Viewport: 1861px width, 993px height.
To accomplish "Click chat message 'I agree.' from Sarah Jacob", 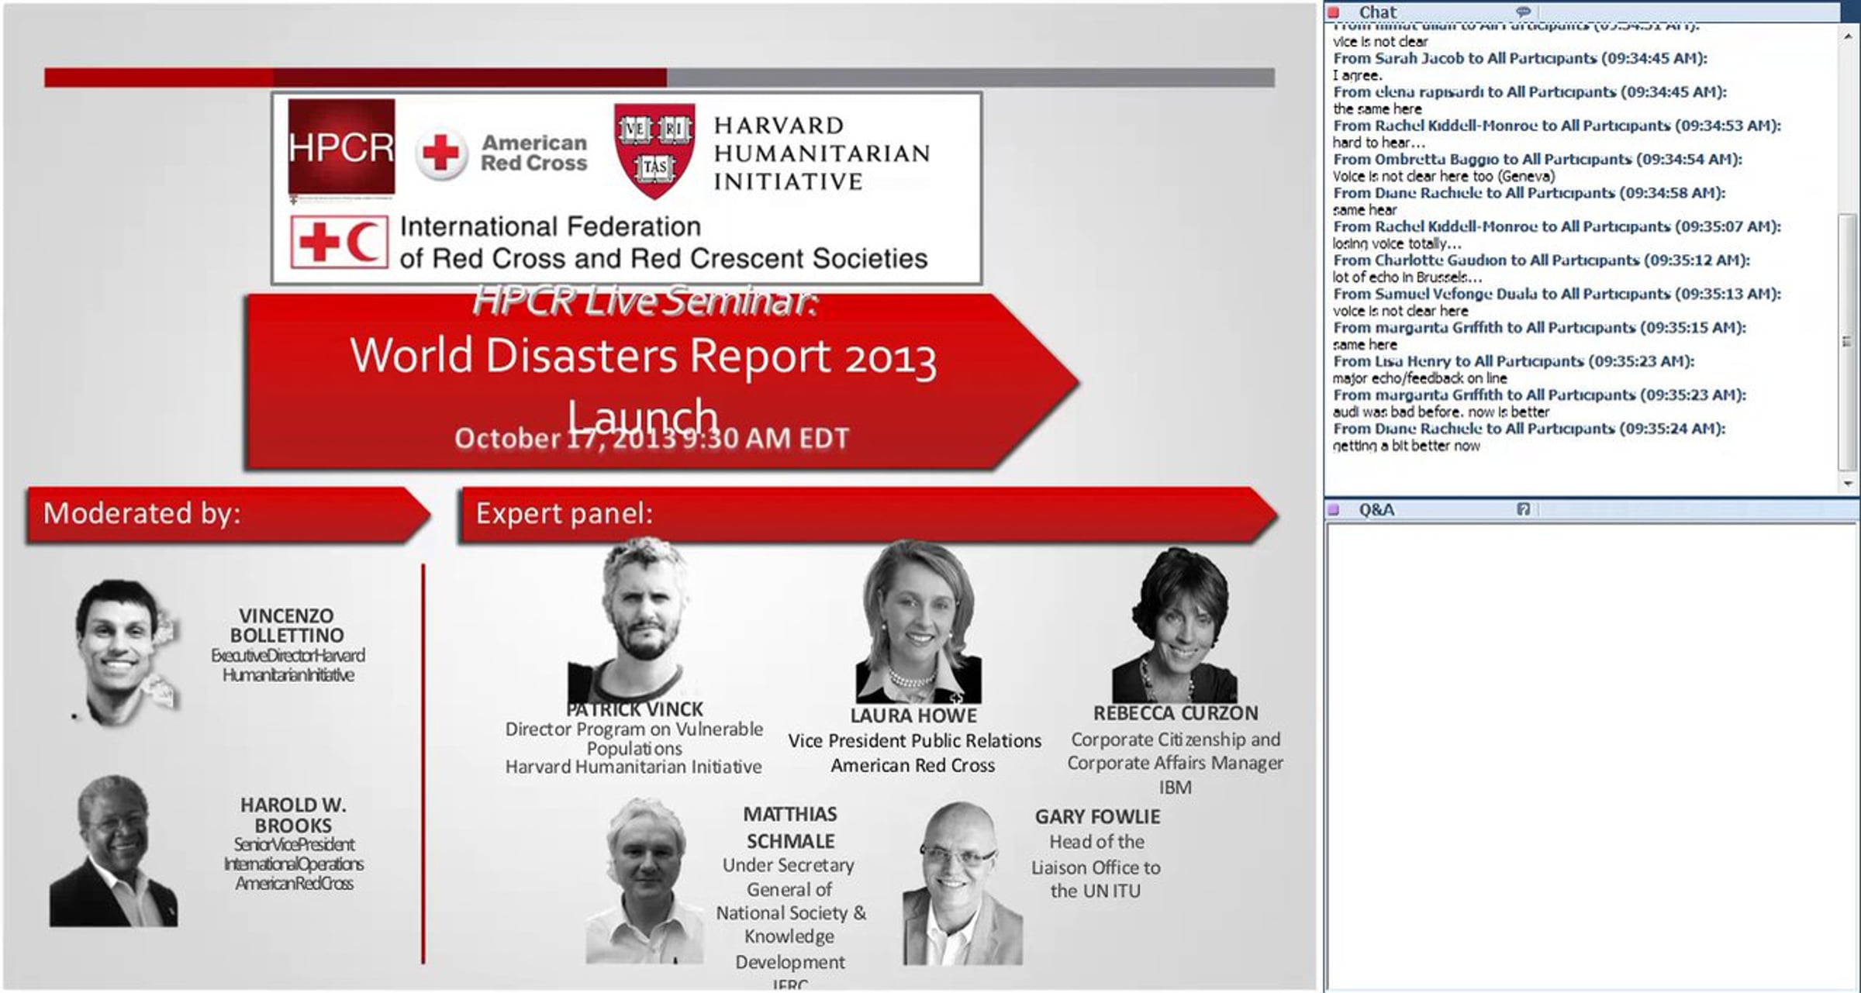I will tap(1357, 75).
